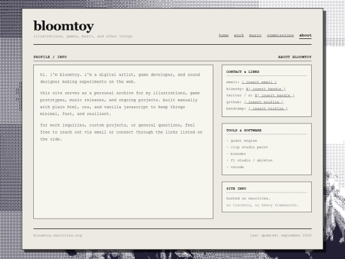Screen dimensions: 345x259
Task: Click the last updated september footer text
Action: (x=280, y=235)
